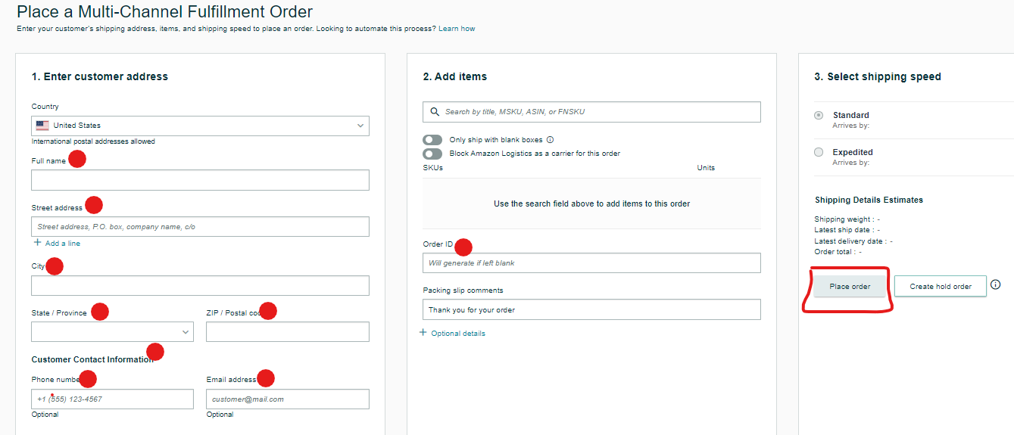The image size is (1014, 435).
Task: Click the Full name input field
Action: click(x=200, y=180)
